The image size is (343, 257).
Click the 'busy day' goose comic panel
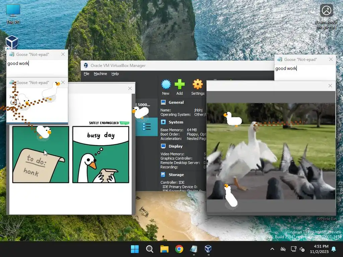pyautogui.click(x=100, y=154)
